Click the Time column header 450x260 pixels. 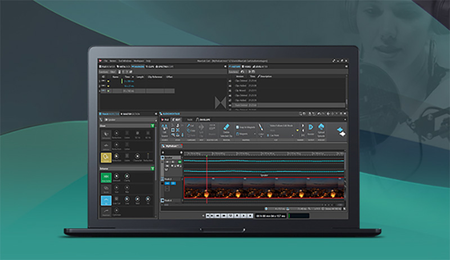[128, 77]
